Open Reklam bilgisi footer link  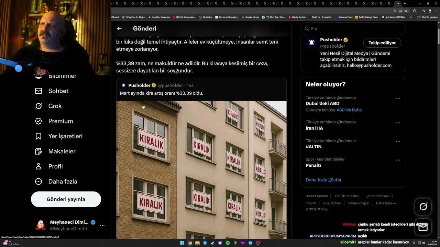point(359,203)
